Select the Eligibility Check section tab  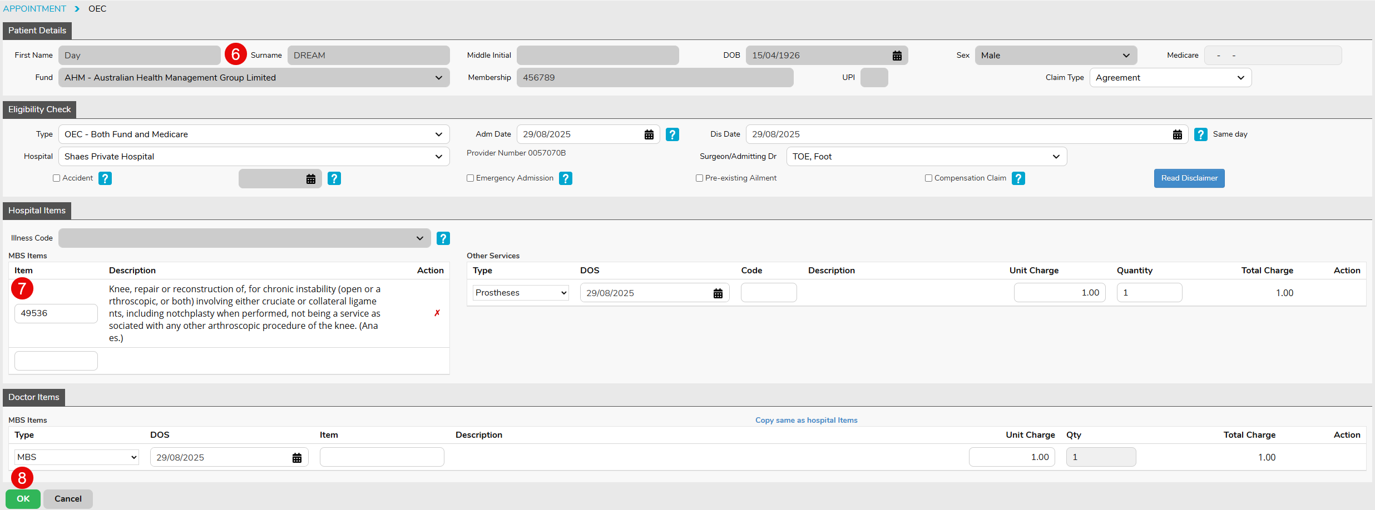[x=39, y=109]
